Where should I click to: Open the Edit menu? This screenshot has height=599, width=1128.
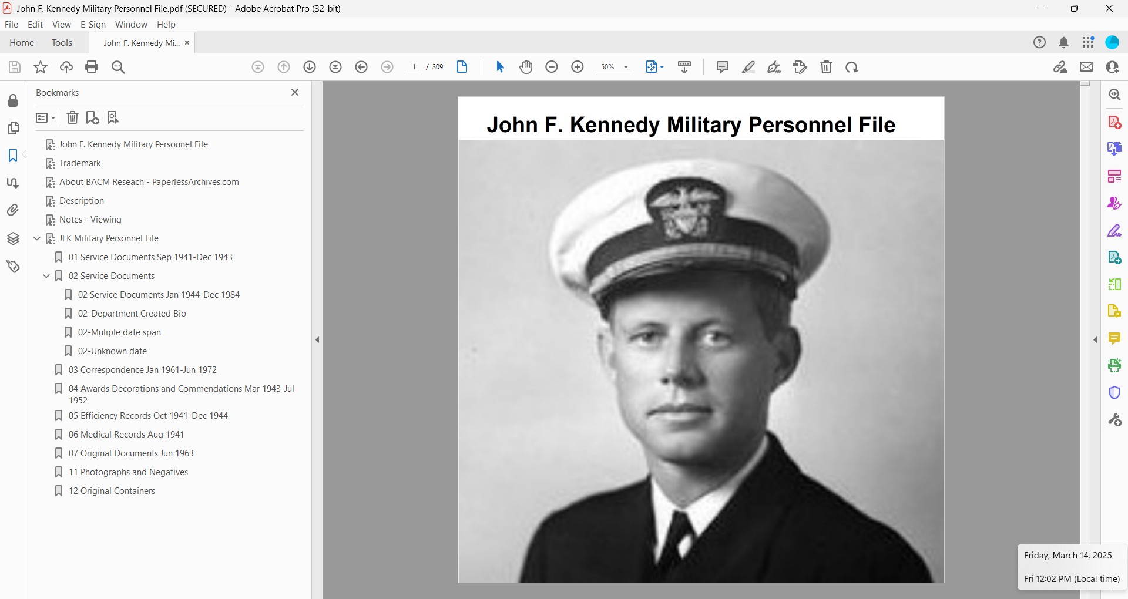pyautogui.click(x=35, y=25)
